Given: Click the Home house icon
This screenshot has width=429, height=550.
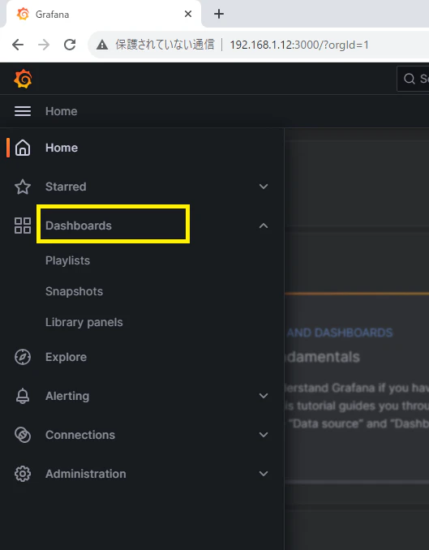Looking at the screenshot, I should (23, 148).
